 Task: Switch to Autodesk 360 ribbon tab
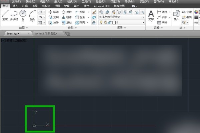pos(101,6)
